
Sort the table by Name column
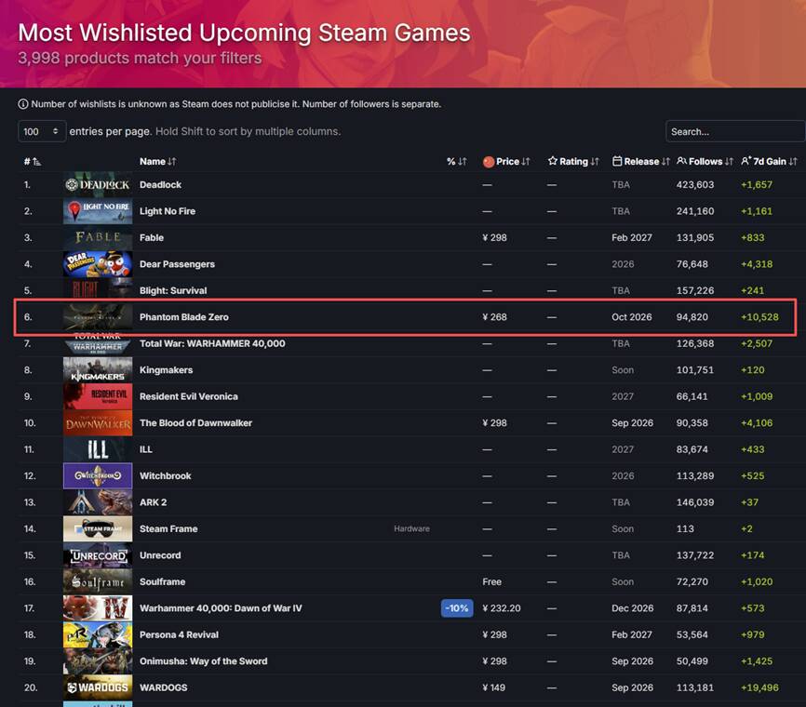point(158,161)
